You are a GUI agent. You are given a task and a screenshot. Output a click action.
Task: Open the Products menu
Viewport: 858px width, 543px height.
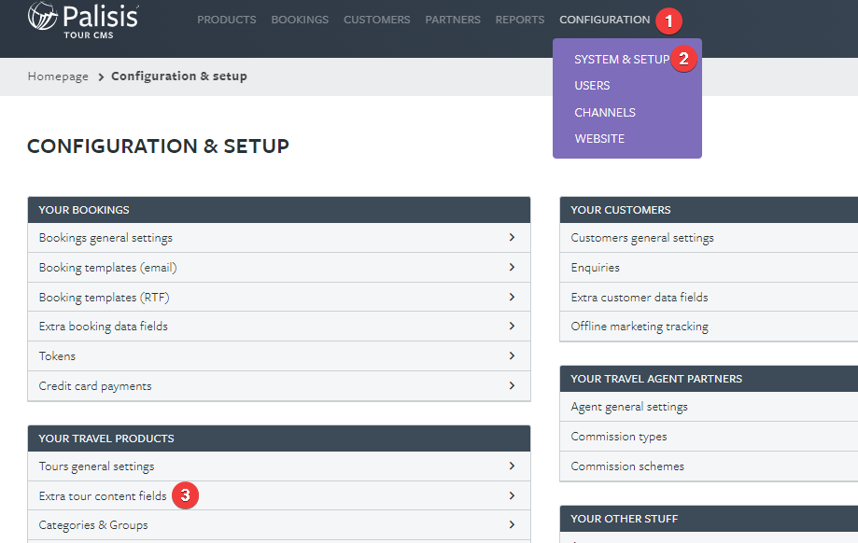[227, 20]
